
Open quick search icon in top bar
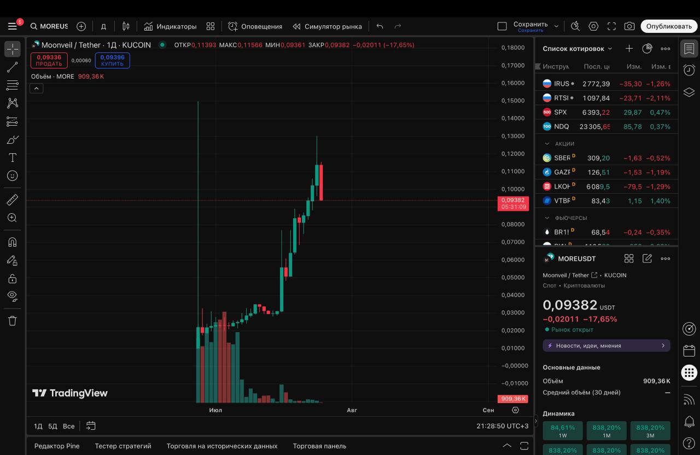click(575, 26)
